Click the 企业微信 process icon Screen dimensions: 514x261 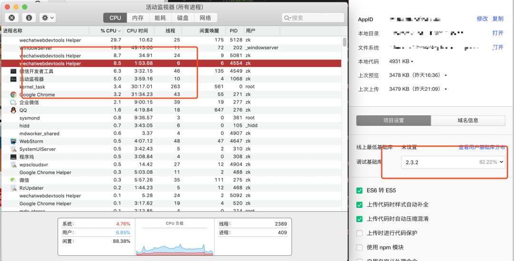(13, 102)
